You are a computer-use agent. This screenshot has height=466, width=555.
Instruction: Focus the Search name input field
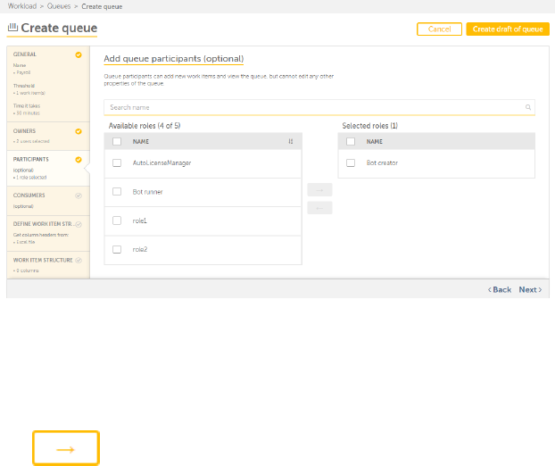point(312,107)
